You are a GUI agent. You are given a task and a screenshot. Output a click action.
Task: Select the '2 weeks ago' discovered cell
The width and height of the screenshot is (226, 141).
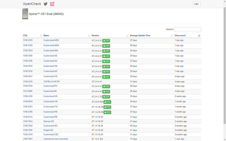180,96
